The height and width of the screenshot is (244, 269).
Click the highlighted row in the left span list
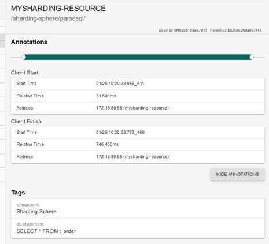click(2, 40)
